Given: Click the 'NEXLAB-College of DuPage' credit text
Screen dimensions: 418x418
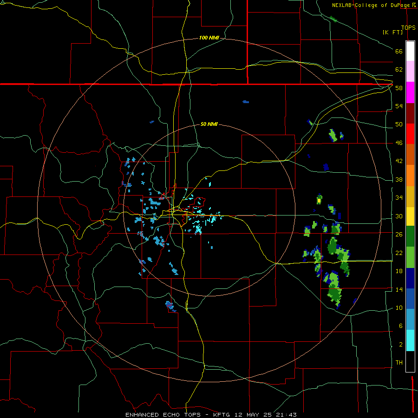Looking at the screenshot, I should (x=371, y=5).
